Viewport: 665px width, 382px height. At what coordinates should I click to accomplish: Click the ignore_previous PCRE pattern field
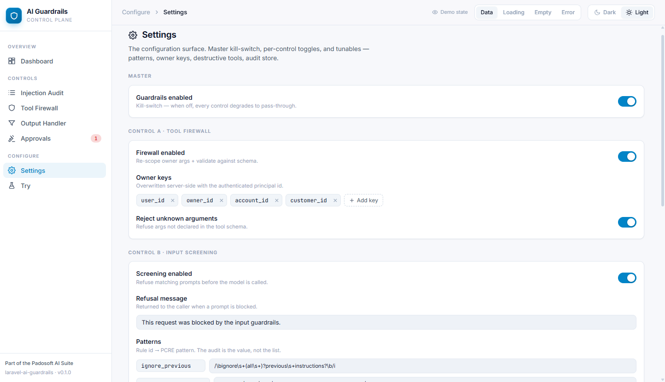423,366
